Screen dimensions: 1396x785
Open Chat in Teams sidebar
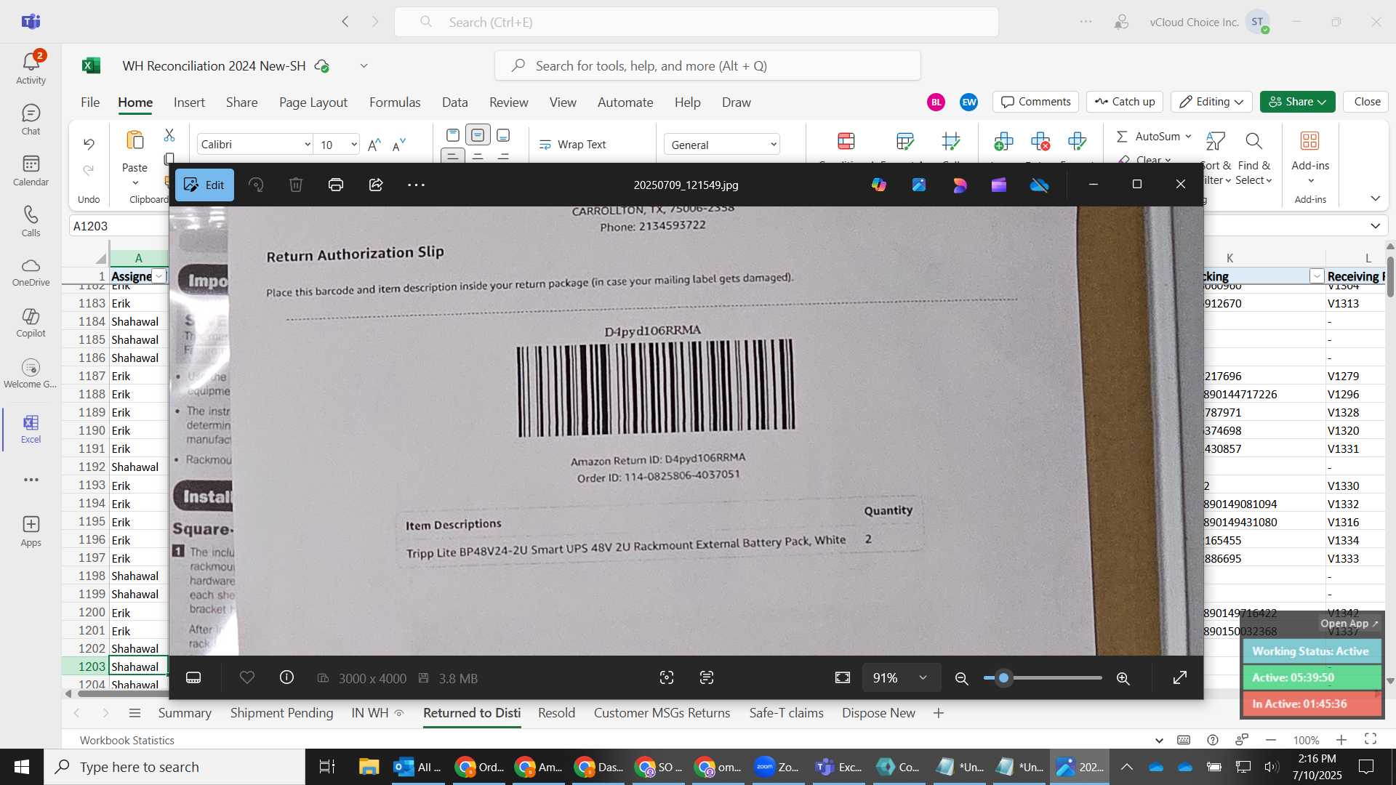31,119
